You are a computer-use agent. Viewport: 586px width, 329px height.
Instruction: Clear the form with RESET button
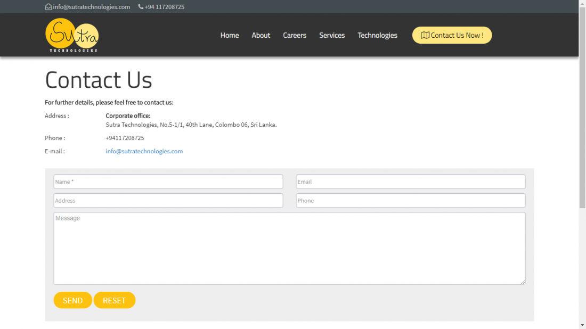115,300
